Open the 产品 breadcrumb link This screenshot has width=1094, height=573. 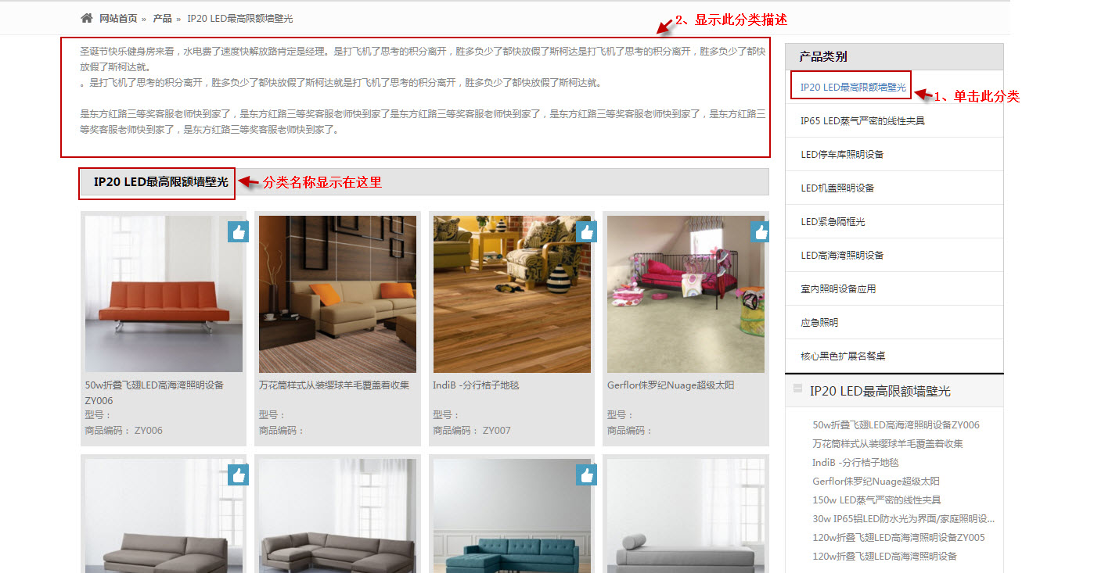[x=162, y=18]
